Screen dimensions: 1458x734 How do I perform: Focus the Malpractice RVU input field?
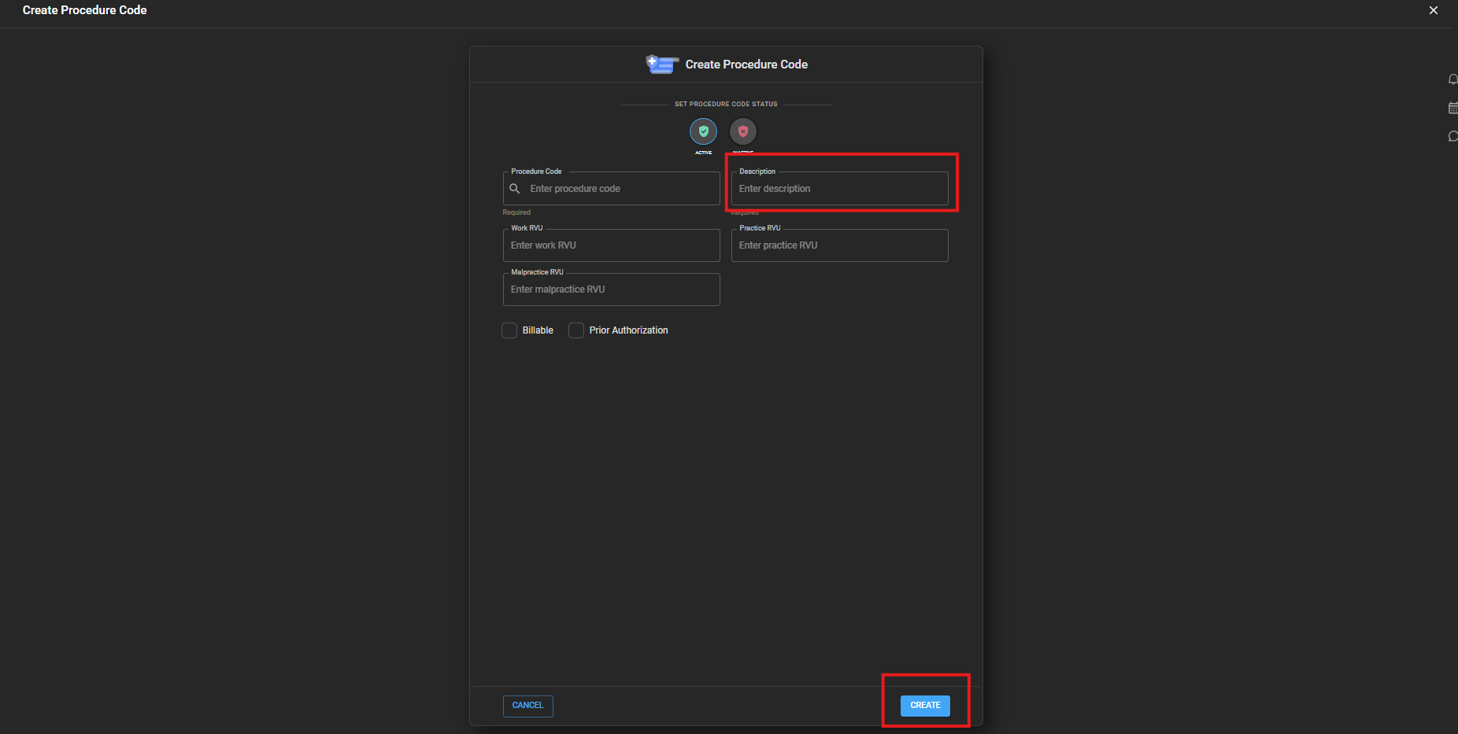pos(611,289)
